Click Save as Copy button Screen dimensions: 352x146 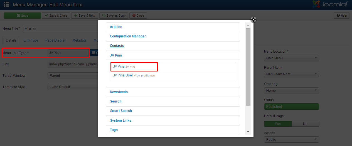coord(114,16)
